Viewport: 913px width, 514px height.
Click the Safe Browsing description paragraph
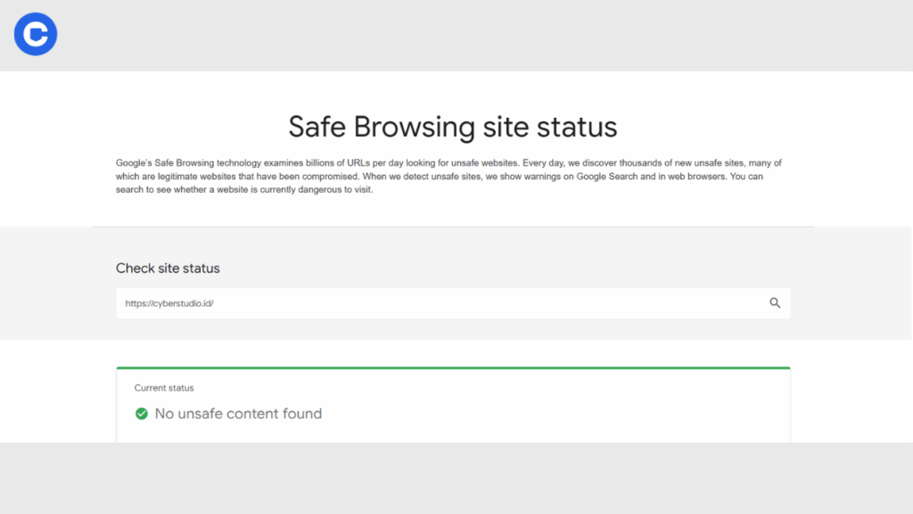(448, 176)
